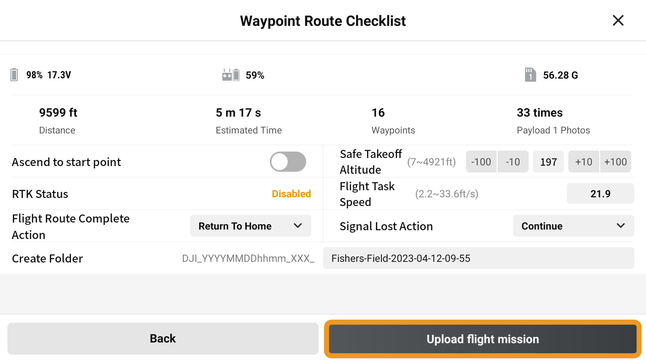The width and height of the screenshot is (646, 363).
Task: Decrease safe takeoff altitude by 100
Action: tap(481, 162)
